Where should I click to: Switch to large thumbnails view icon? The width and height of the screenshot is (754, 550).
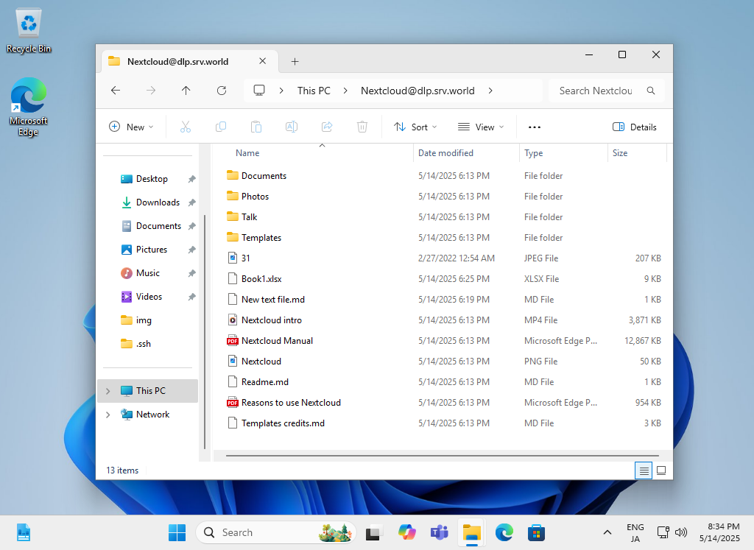point(661,470)
